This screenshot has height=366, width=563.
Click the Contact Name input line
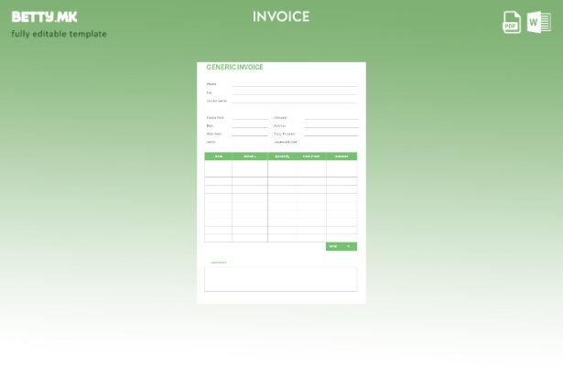coord(293,102)
